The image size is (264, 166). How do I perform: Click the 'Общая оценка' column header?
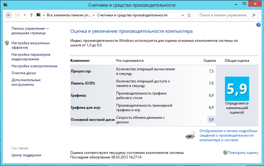[x=237, y=61]
